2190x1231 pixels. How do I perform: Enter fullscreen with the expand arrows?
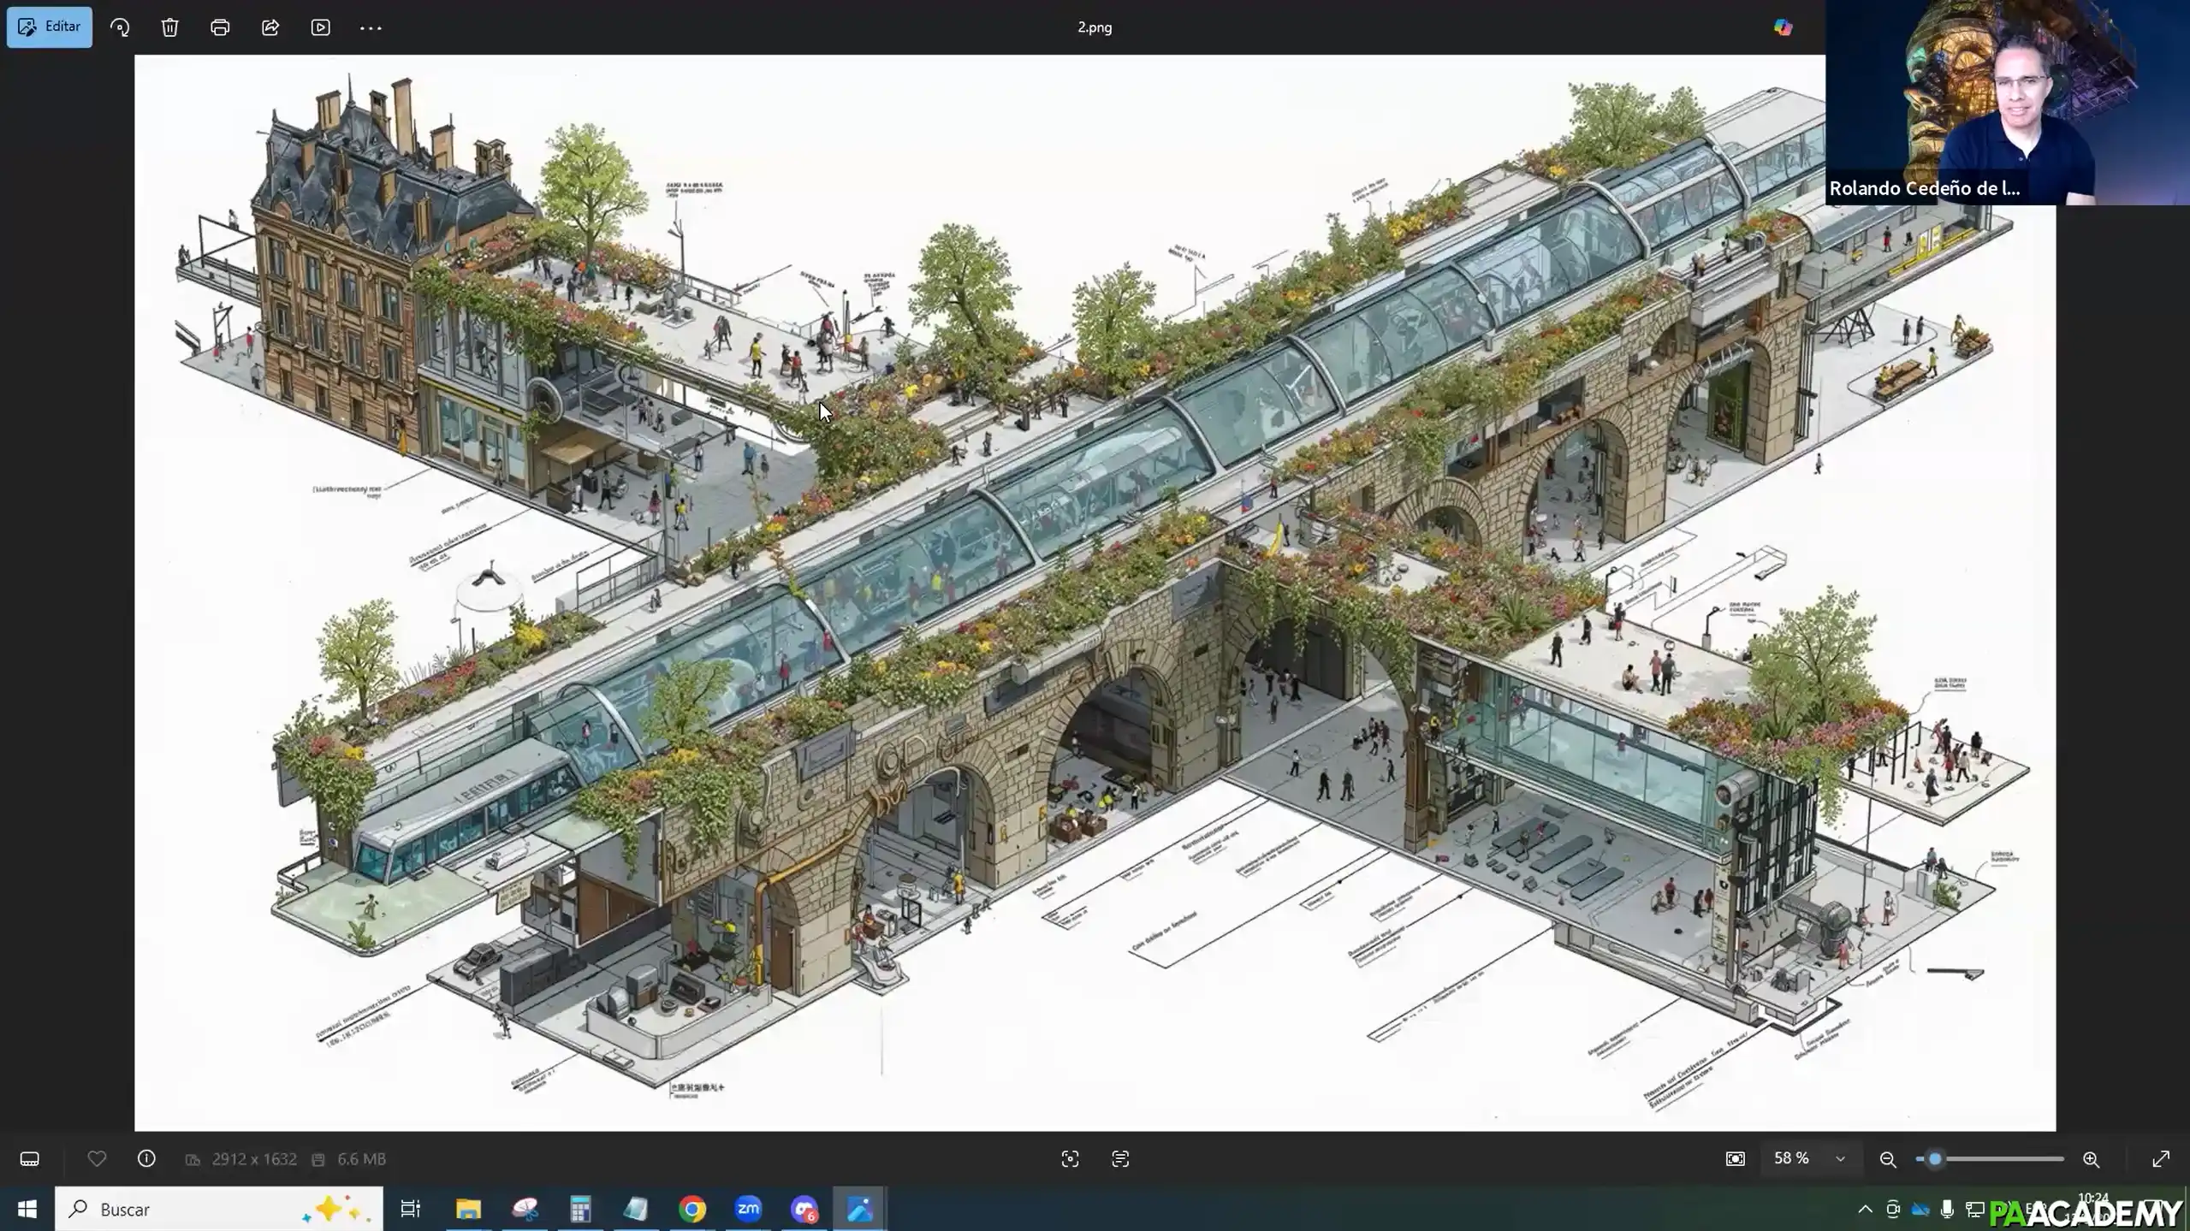pyautogui.click(x=2161, y=1159)
